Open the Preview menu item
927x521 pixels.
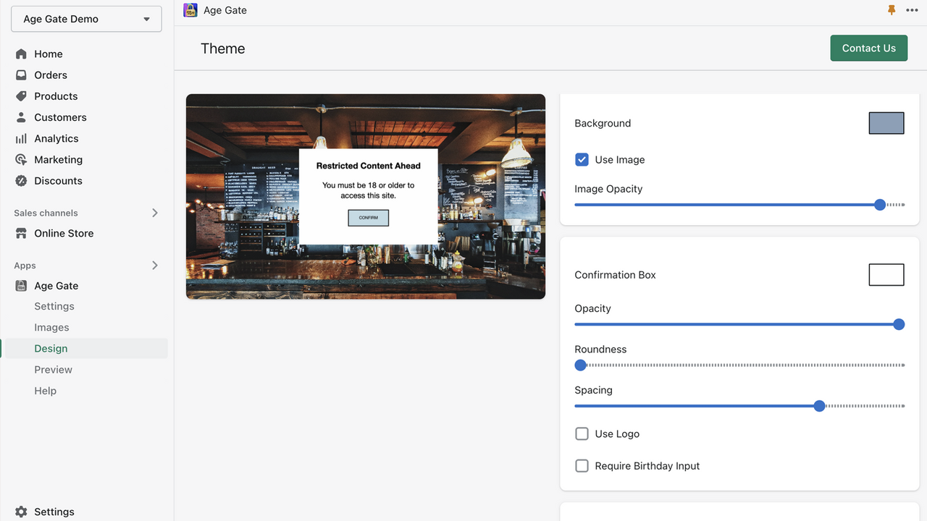[x=53, y=370]
